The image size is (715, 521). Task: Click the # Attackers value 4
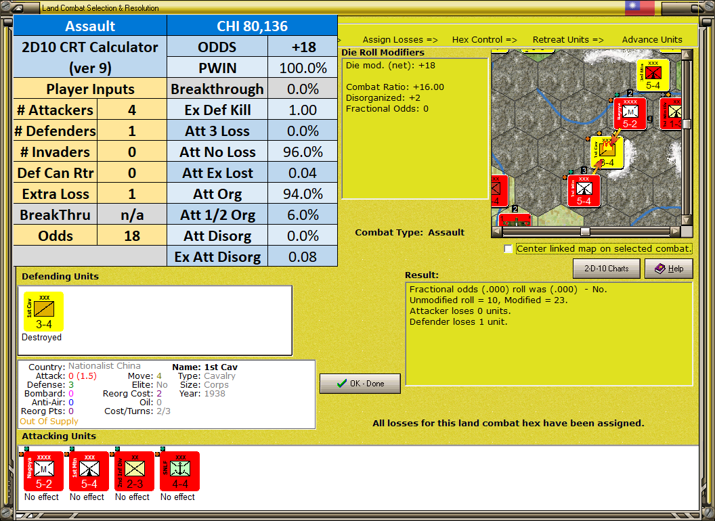point(132,110)
